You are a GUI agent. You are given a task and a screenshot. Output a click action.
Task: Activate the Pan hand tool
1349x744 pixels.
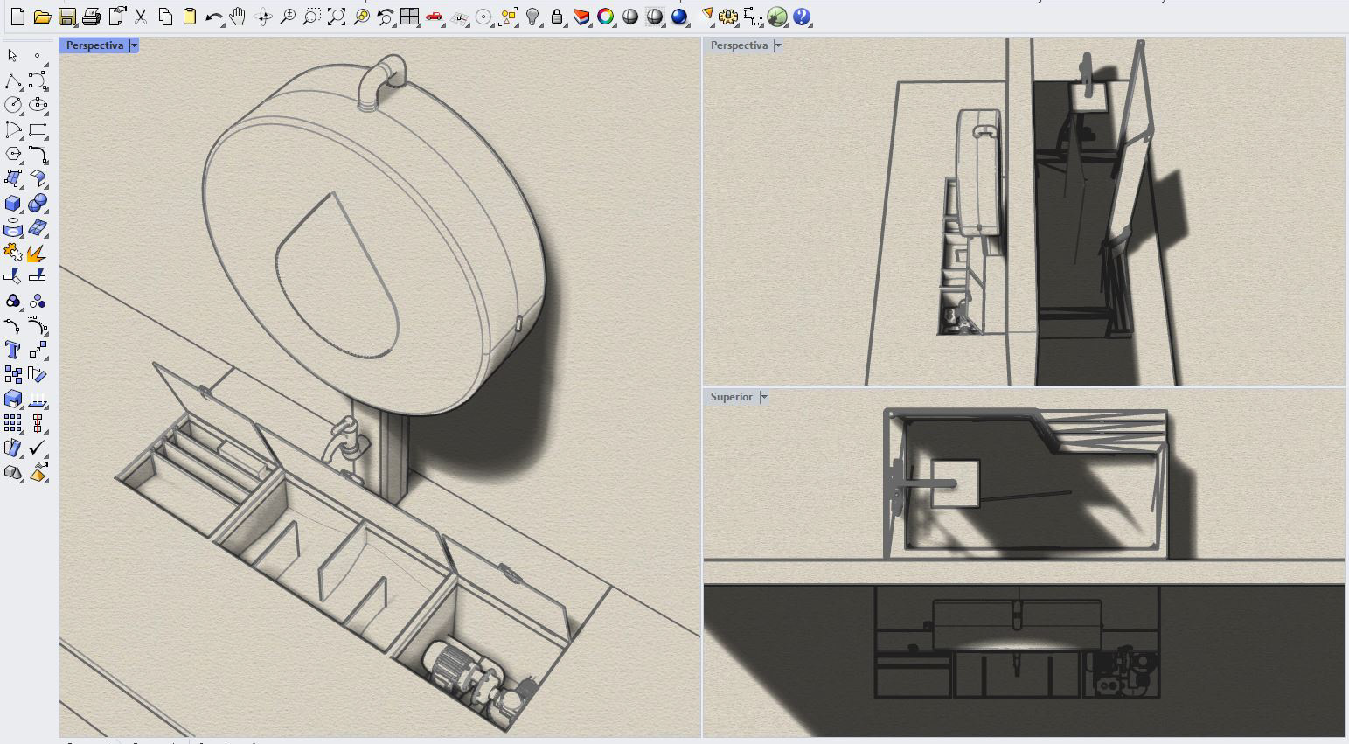click(x=238, y=17)
